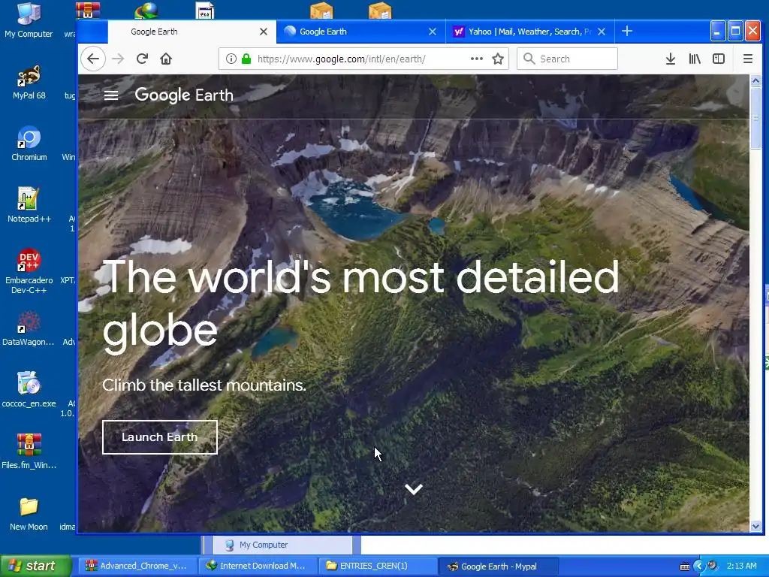Go back with the browser back arrow
This screenshot has height=577, width=769.
92,59
